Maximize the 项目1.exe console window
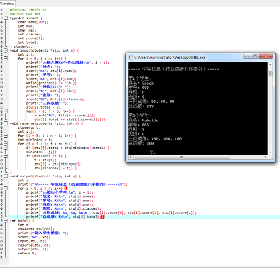Screen dimensions: 280x268 point(255,56)
